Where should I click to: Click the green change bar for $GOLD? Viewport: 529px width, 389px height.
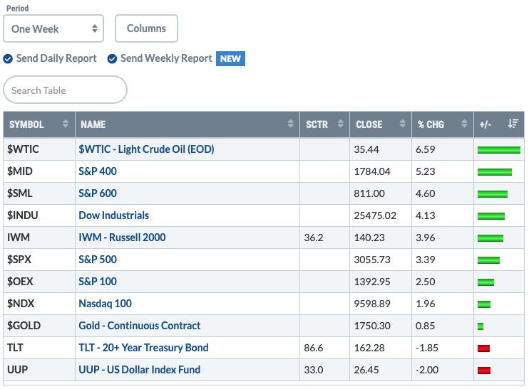point(481,326)
